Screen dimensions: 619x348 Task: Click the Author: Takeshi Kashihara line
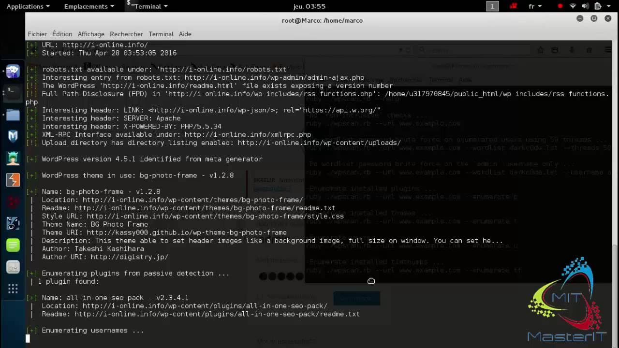point(87,249)
